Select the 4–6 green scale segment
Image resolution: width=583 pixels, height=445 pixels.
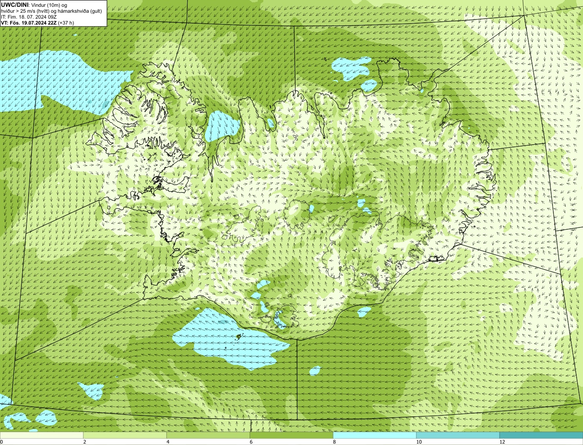[x=208, y=435]
